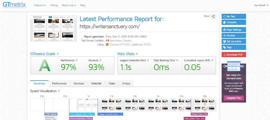Click the Re-Test button

234,16
